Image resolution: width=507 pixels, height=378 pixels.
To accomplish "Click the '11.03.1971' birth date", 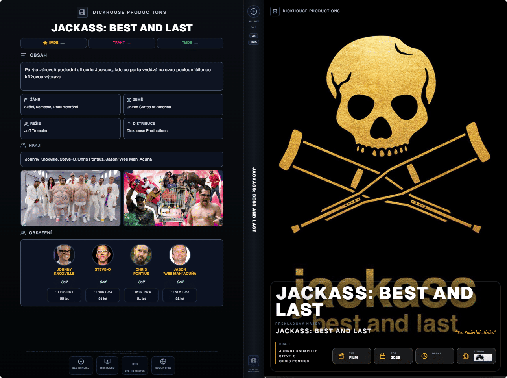I will click(65, 292).
